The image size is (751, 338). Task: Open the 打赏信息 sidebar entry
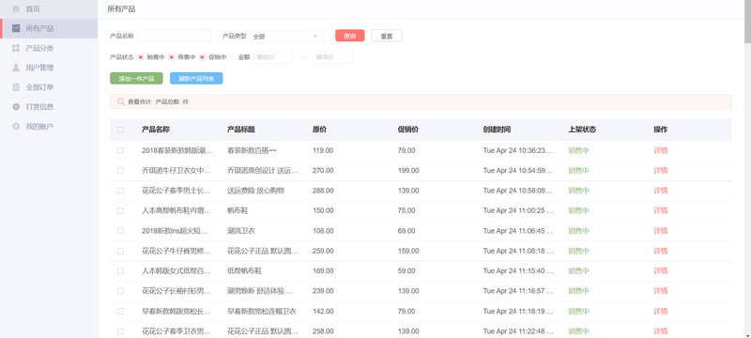point(49,107)
